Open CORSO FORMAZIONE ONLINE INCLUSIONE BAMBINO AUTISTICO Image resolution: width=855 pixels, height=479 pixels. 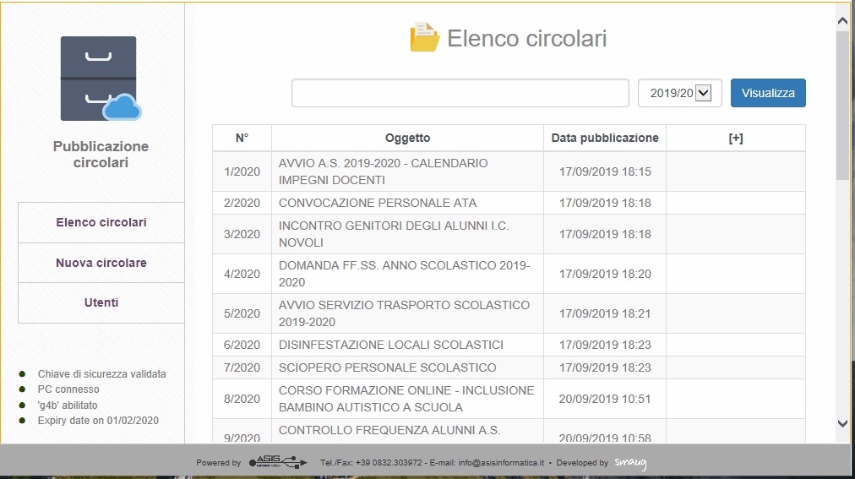[x=406, y=399]
